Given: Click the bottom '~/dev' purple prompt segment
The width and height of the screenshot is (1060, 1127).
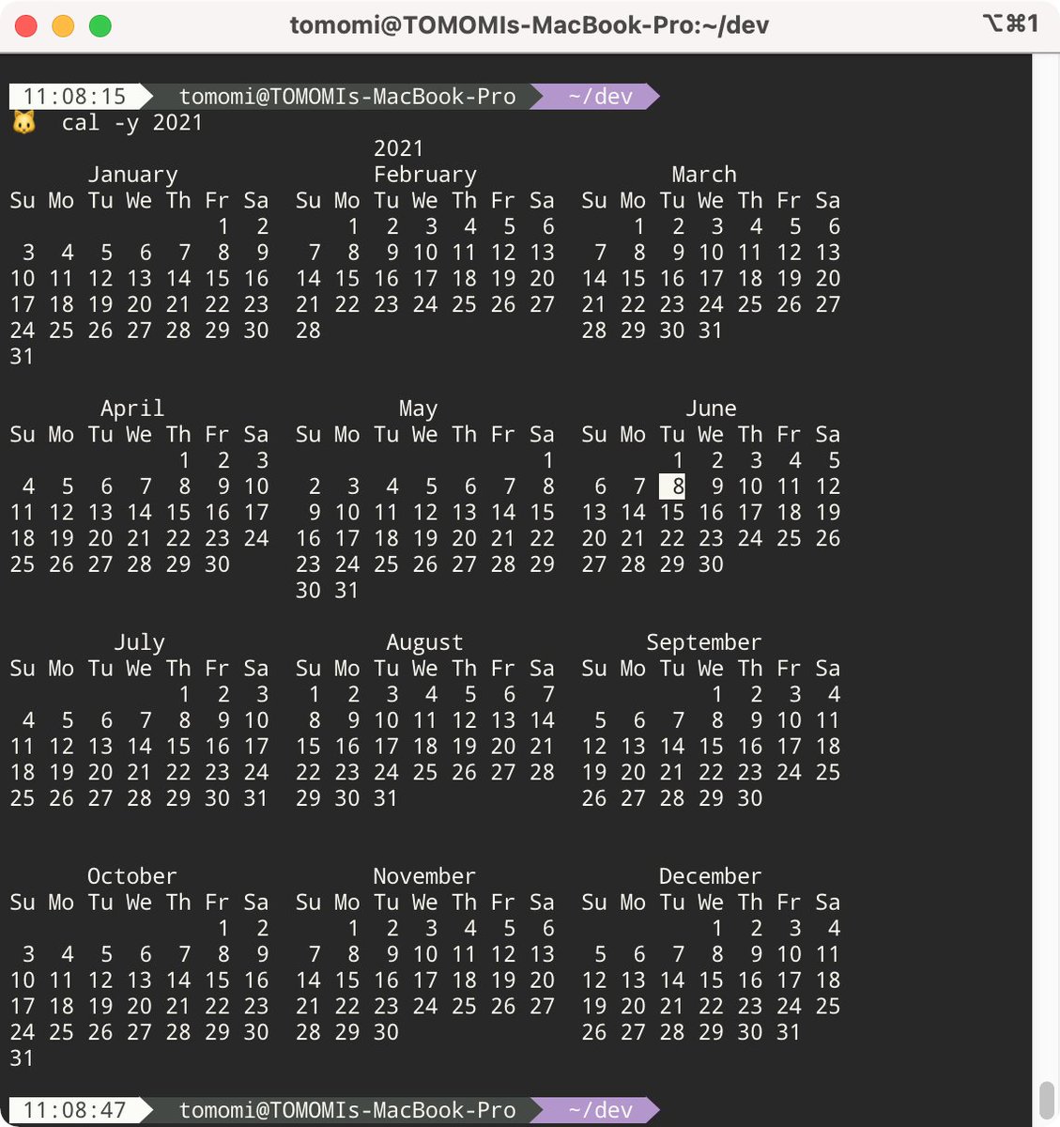Looking at the screenshot, I should point(600,1110).
